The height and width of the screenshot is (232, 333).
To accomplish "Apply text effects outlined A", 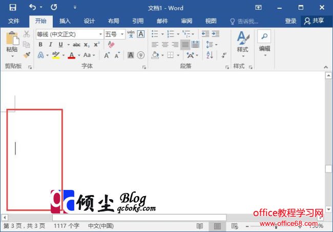I will pyautogui.click(x=41, y=55).
